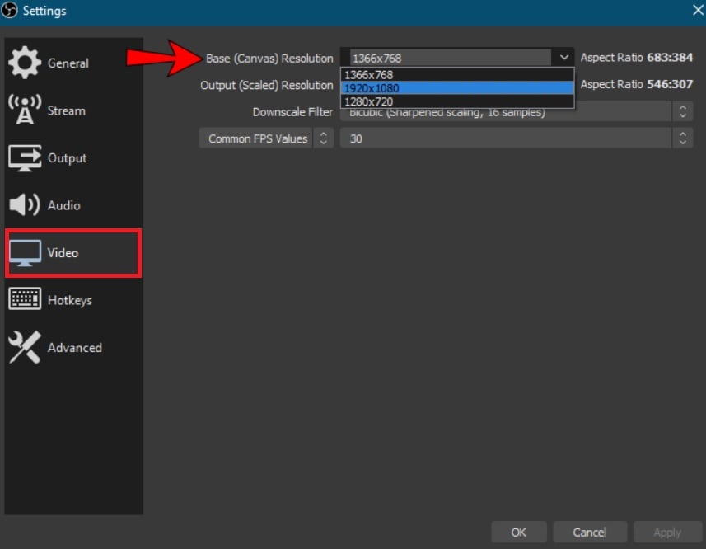Click the Common FPS Values stepper arrows

click(x=322, y=138)
